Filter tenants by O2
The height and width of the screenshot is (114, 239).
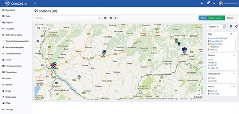coord(210,60)
